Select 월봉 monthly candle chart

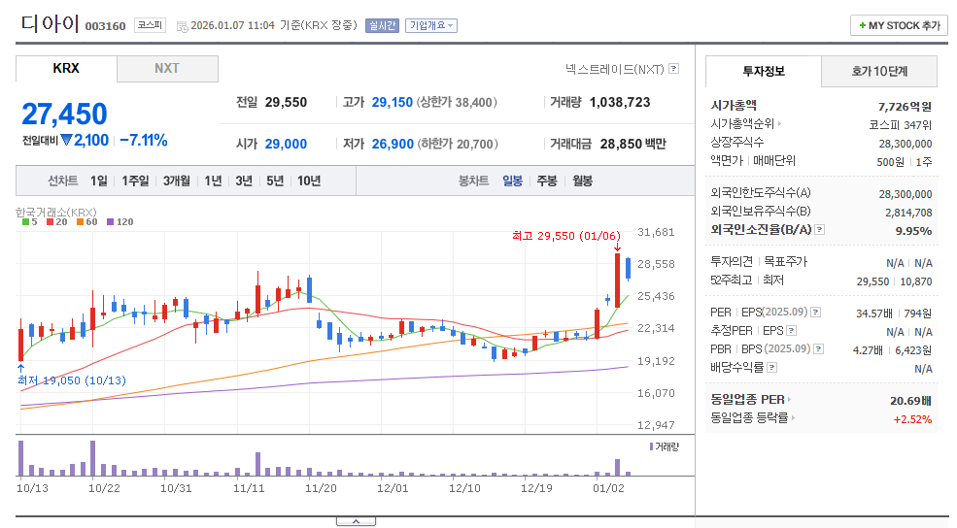click(x=582, y=181)
